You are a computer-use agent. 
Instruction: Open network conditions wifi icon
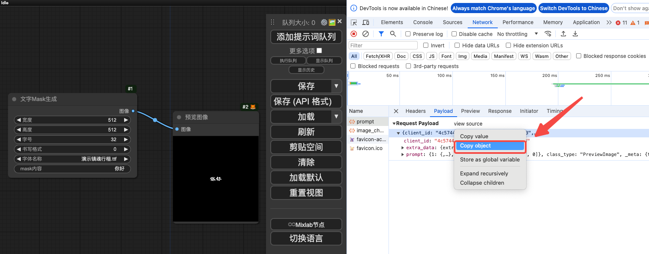pos(548,34)
